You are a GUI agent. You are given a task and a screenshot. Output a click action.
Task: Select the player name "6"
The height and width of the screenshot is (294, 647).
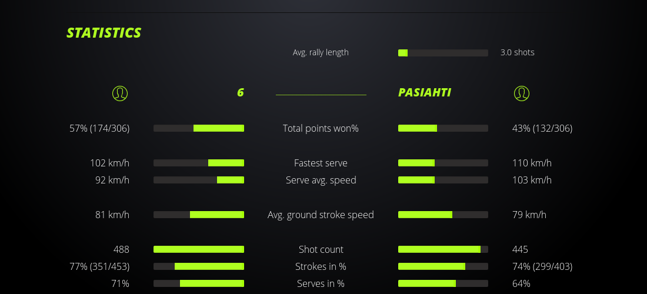(240, 93)
